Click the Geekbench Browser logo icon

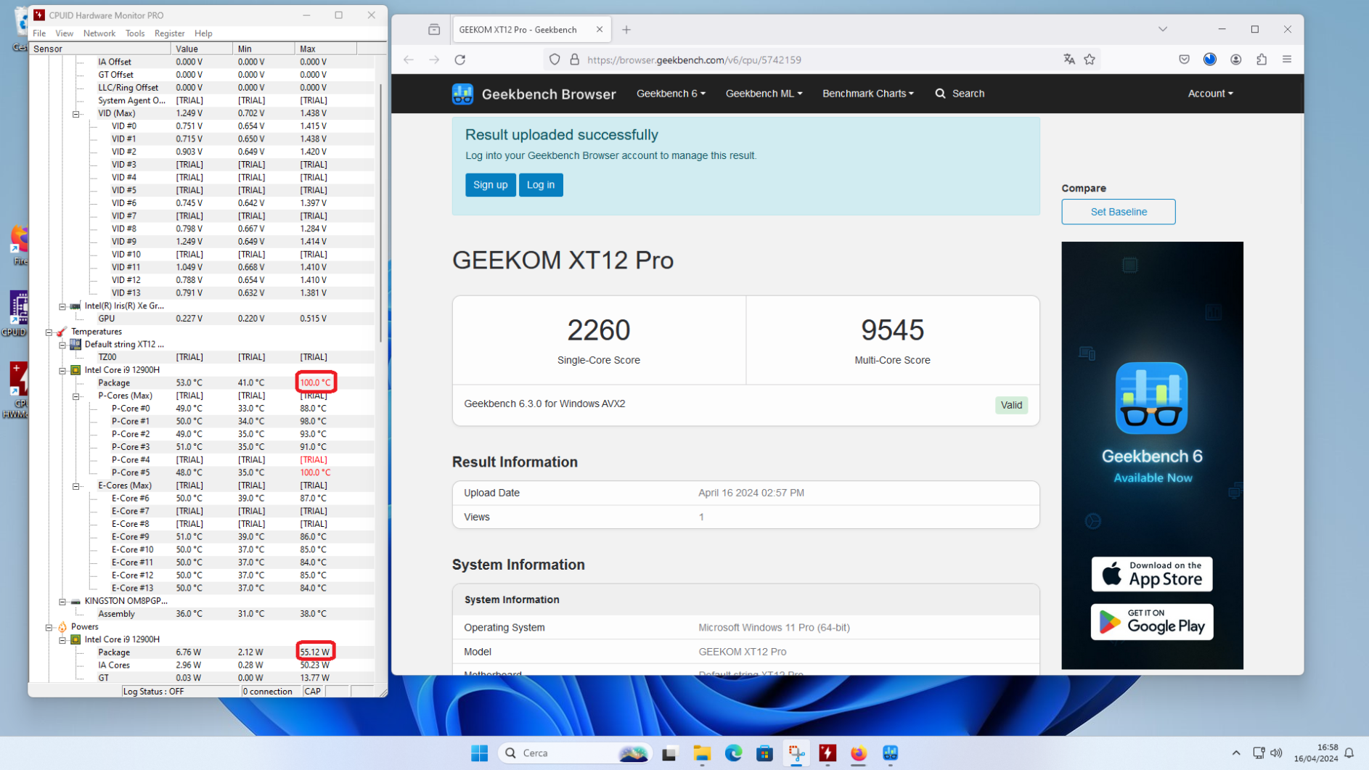click(462, 94)
